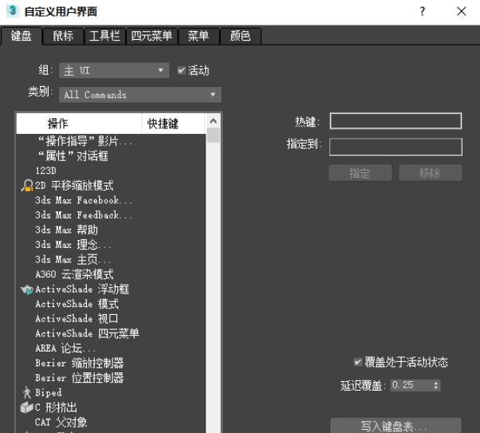Select the "属性" 对话框 row

(x=111, y=156)
